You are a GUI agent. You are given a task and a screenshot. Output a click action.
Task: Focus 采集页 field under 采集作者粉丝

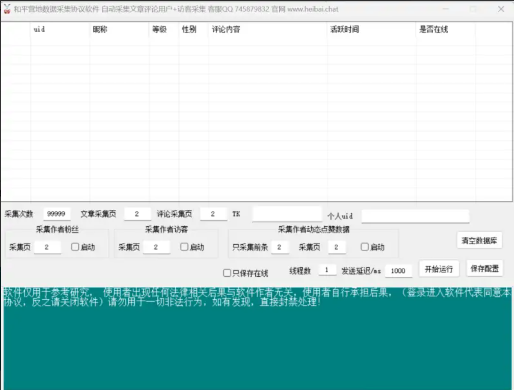(47, 247)
